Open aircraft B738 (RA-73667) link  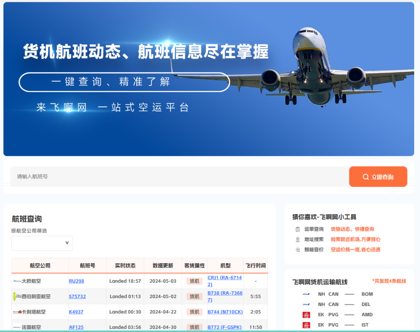pyautogui.click(x=225, y=296)
